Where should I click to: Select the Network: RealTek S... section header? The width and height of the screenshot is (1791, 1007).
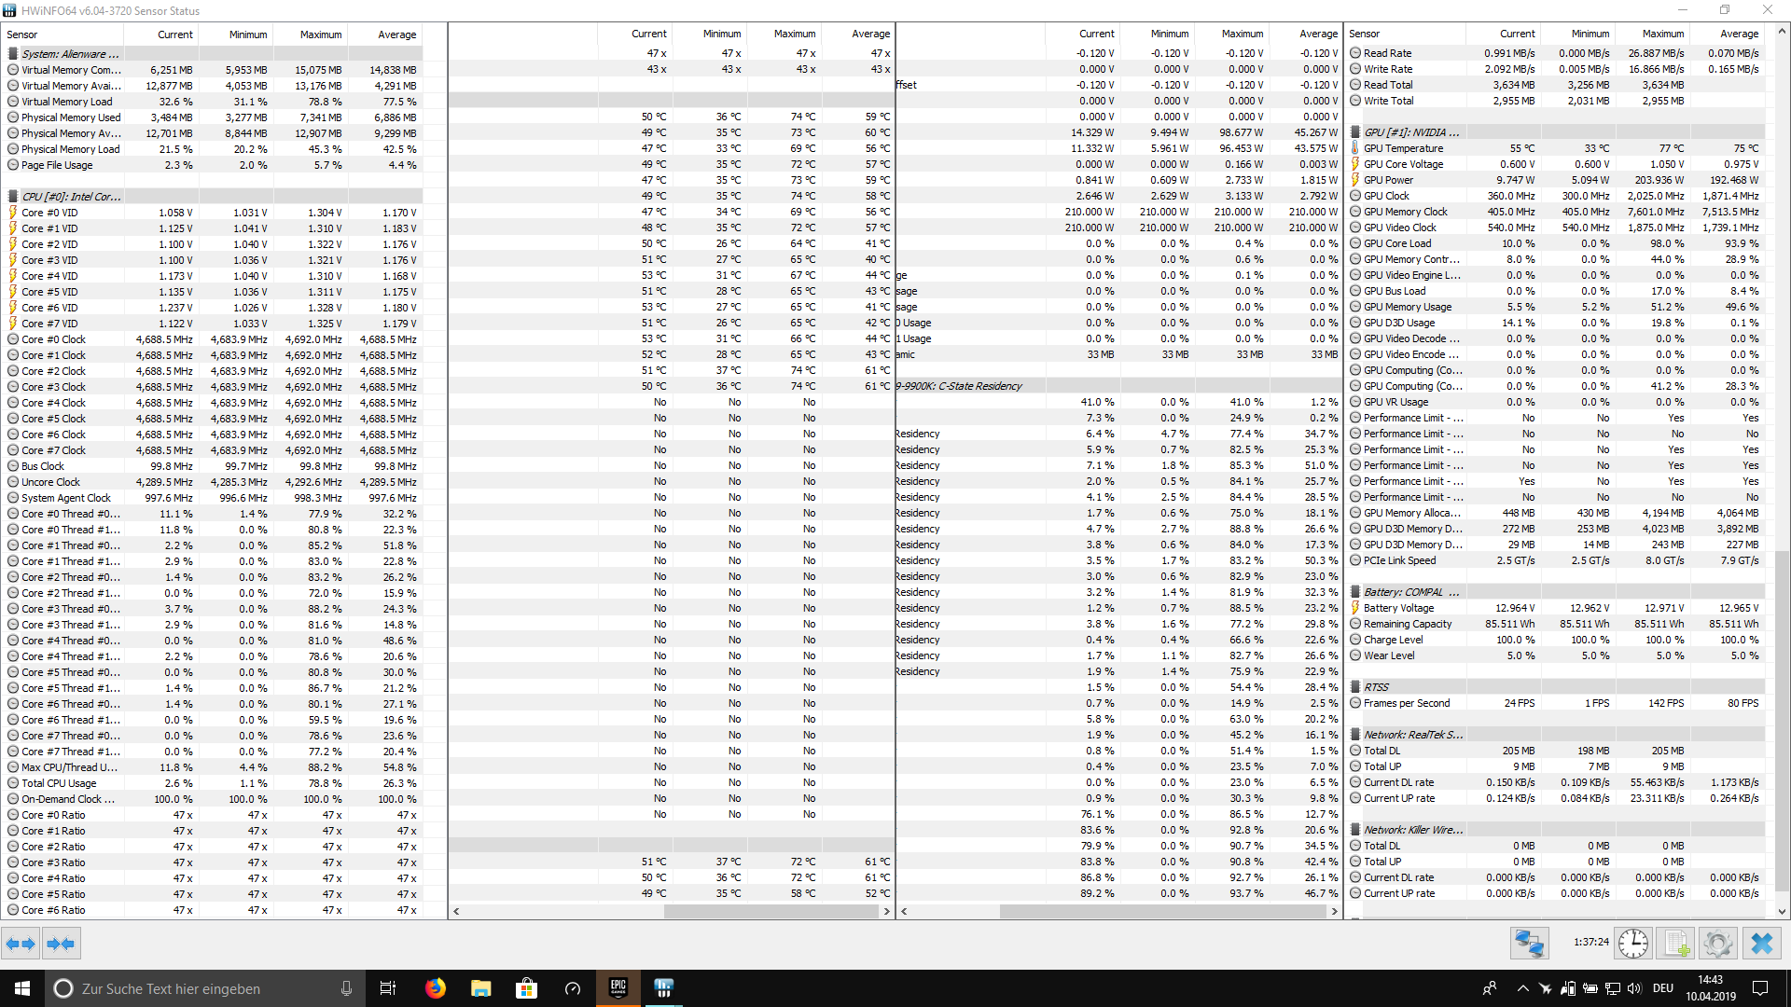[1556, 735]
